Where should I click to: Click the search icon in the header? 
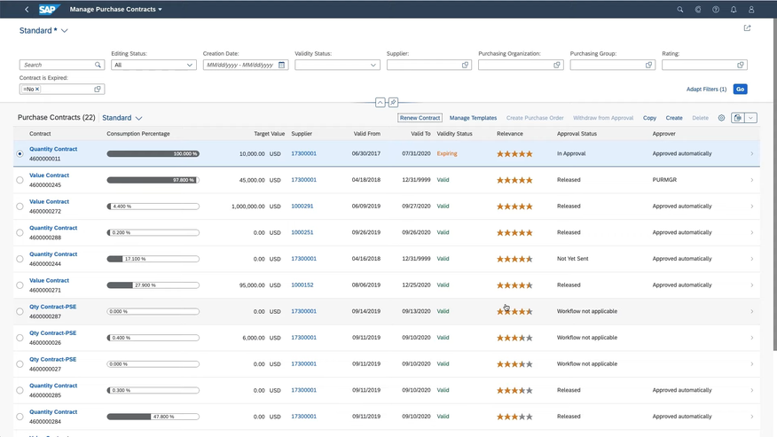click(x=680, y=10)
